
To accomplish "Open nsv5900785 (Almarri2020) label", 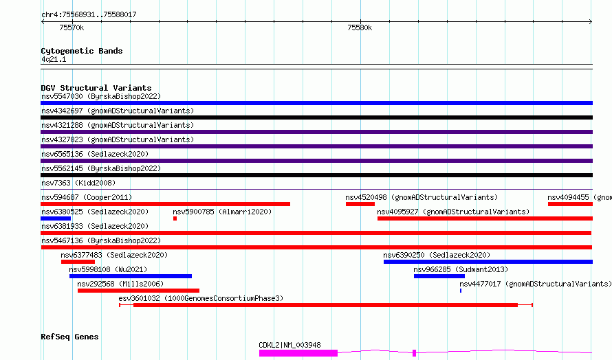I will tap(222, 212).
